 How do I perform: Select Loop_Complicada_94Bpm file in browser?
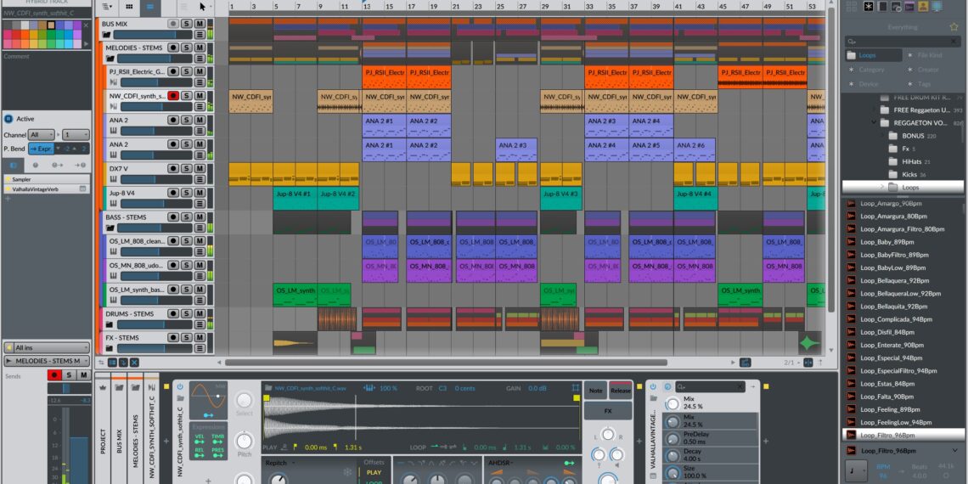click(x=897, y=319)
